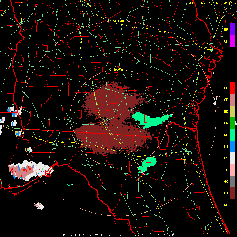
Task: Click the KVAX radar site center dot
Action: (118, 118)
